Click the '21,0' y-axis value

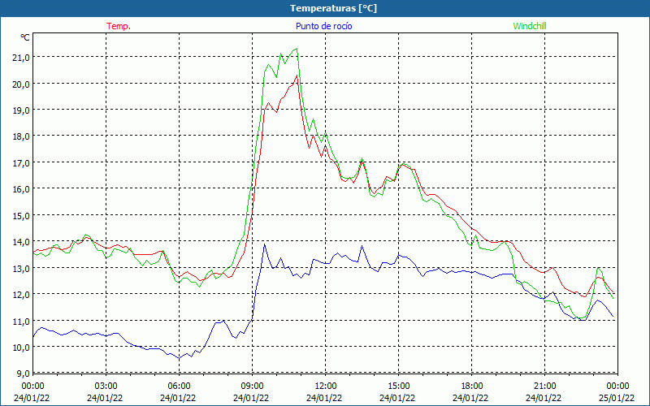21,57
